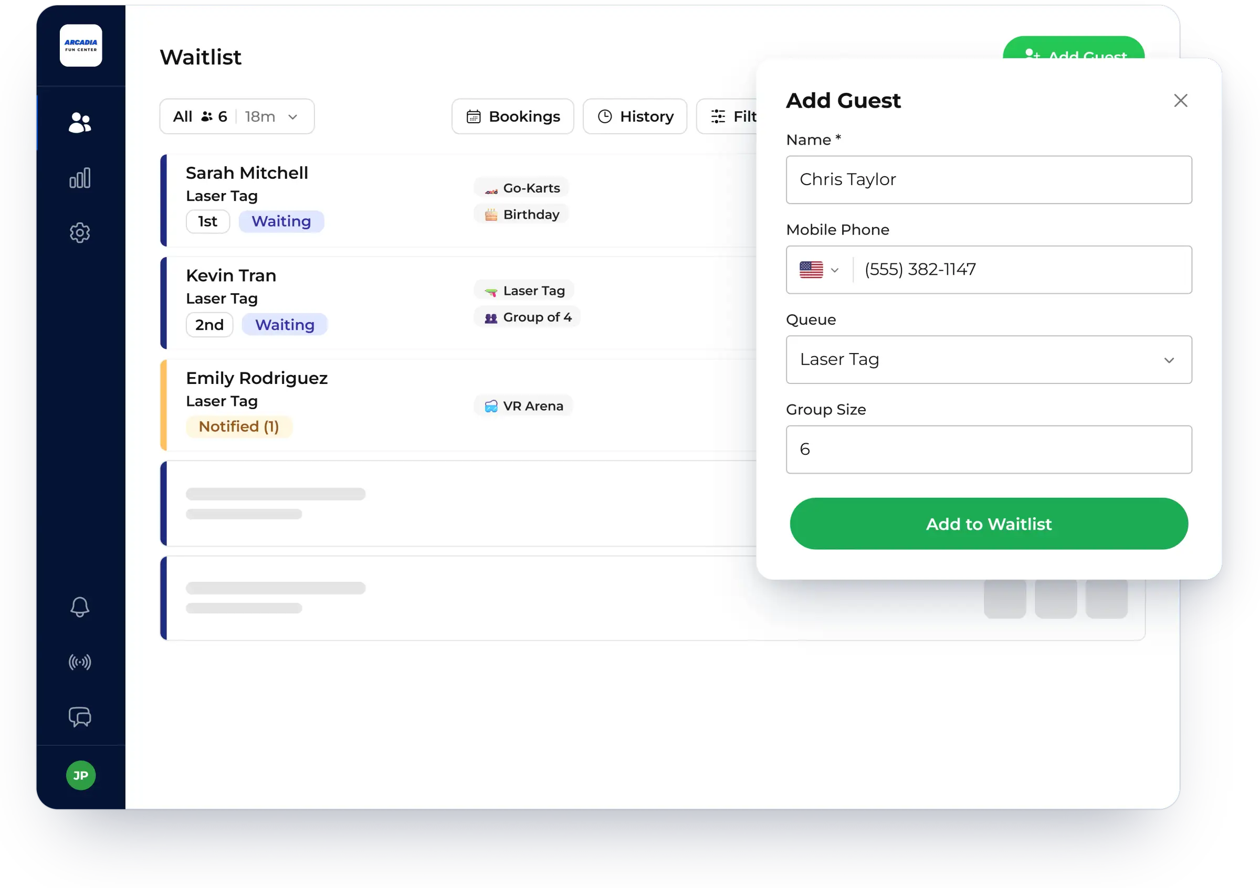Click the VR Arena tag
The image size is (1260, 888).
coord(523,405)
